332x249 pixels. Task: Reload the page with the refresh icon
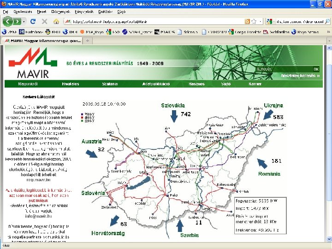33,21
